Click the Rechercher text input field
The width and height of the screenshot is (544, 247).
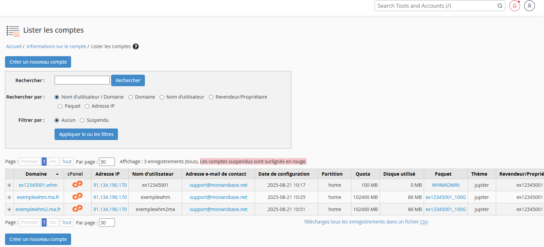point(82,80)
